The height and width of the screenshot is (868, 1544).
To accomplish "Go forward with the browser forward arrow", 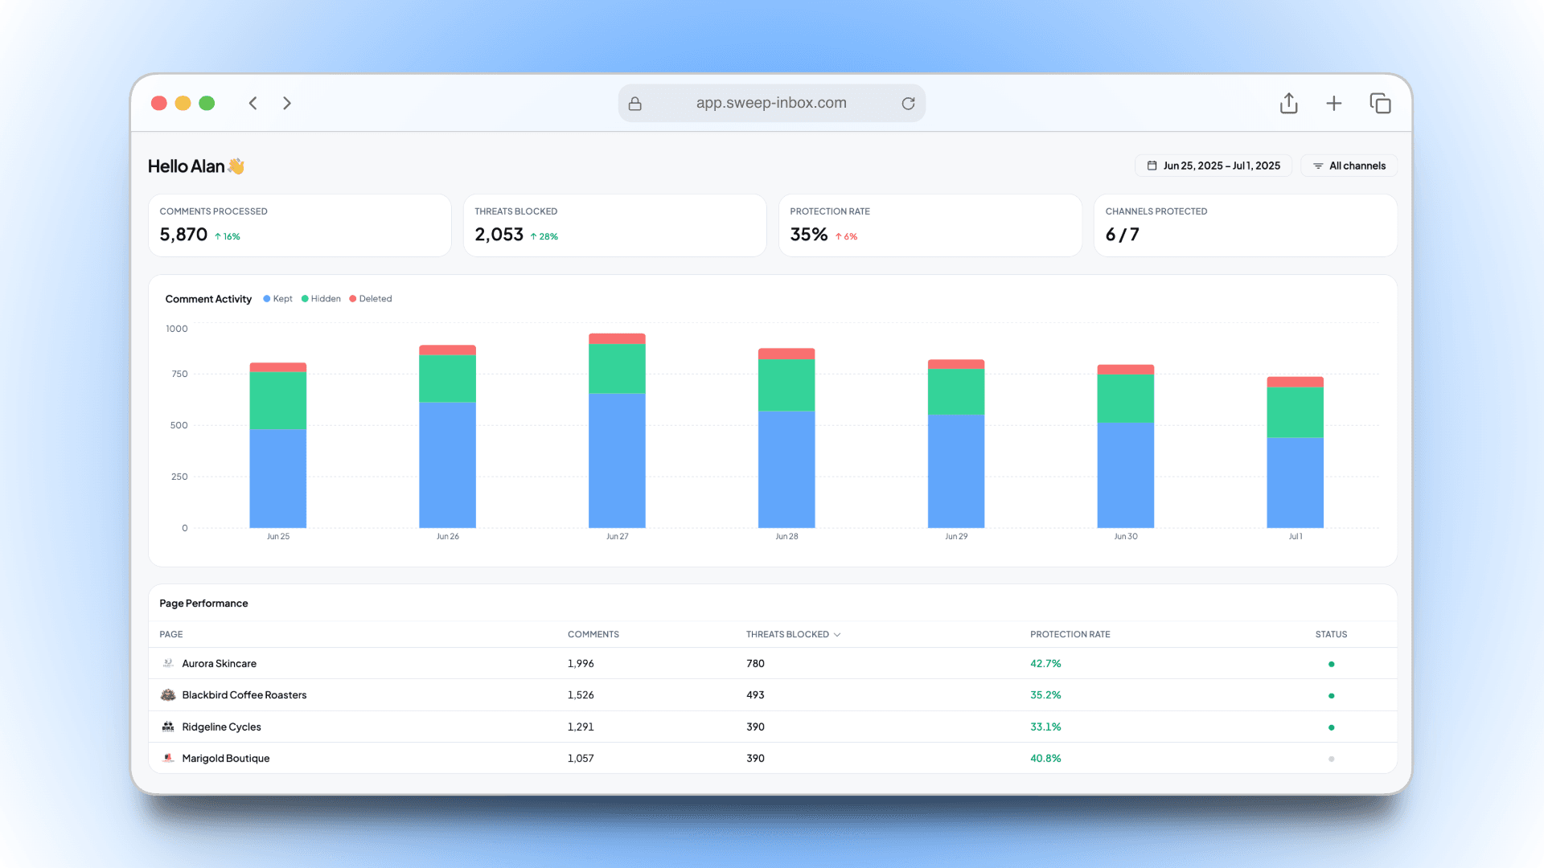I will (x=287, y=103).
